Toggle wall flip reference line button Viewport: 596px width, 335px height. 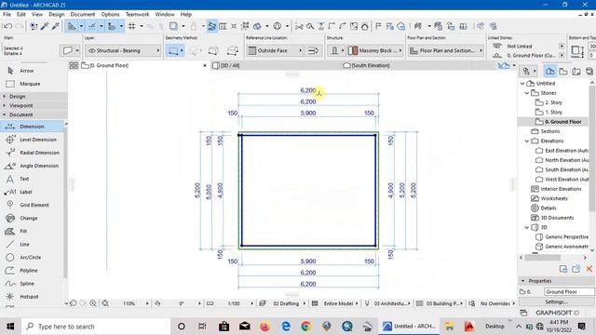(x=313, y=50)
